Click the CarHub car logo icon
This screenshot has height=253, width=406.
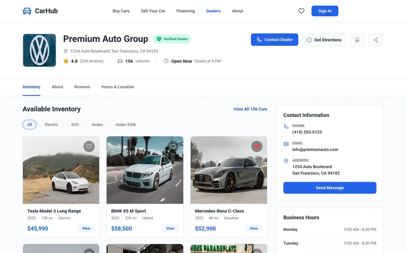(27, 11)
